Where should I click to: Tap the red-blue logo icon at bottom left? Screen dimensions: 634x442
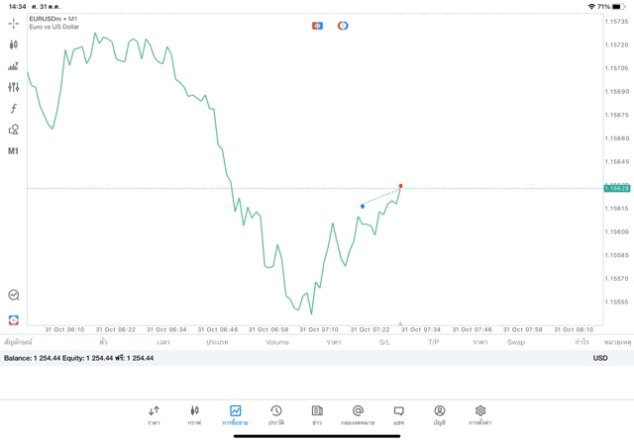(13, 320)
